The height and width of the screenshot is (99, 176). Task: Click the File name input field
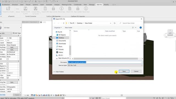[105, 62]
